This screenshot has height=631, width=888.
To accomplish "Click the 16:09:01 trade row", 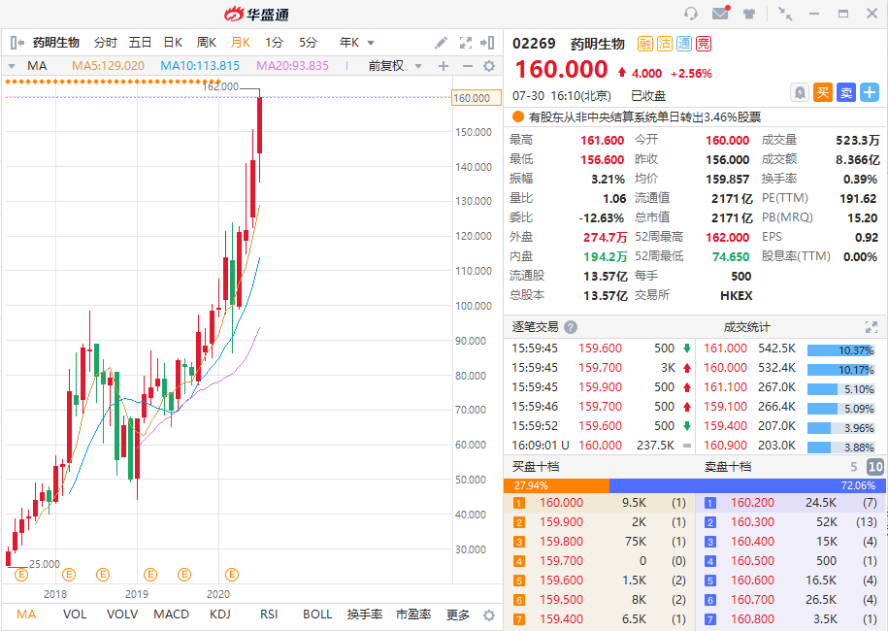I will (602, 446).
